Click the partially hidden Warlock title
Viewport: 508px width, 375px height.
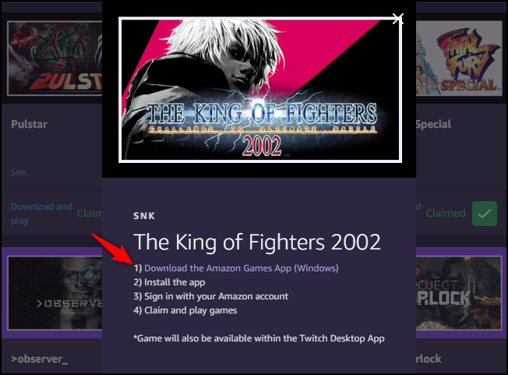429,359
